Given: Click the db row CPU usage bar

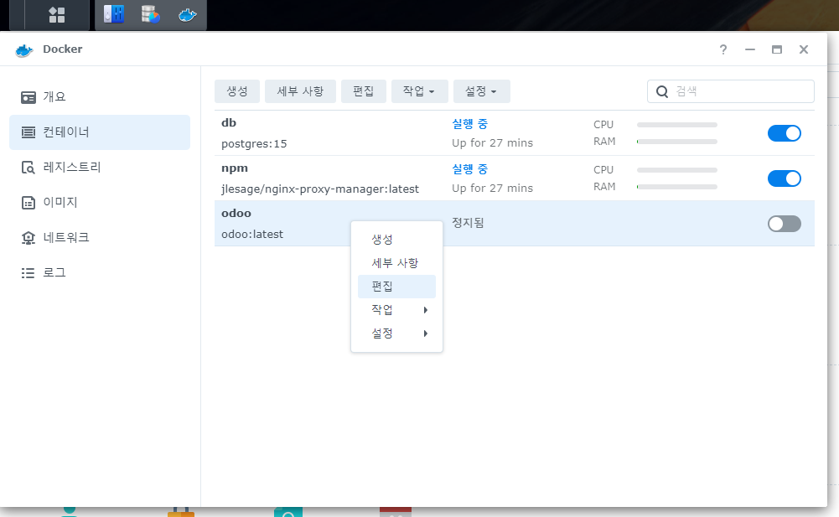Looking at the screenshot, I should point(677,125).
